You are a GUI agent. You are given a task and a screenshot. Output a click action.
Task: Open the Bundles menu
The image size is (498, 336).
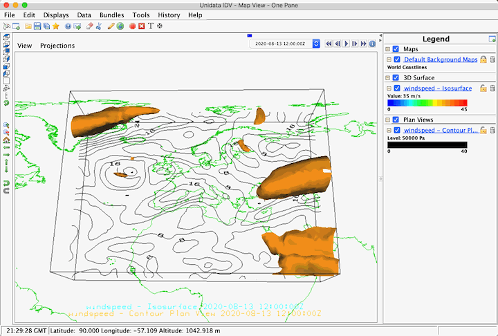(x=111, y=15)
